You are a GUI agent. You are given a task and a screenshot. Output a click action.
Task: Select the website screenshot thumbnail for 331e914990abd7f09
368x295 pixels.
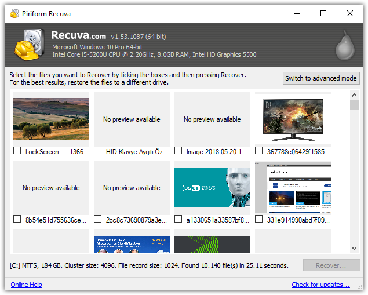293,188
